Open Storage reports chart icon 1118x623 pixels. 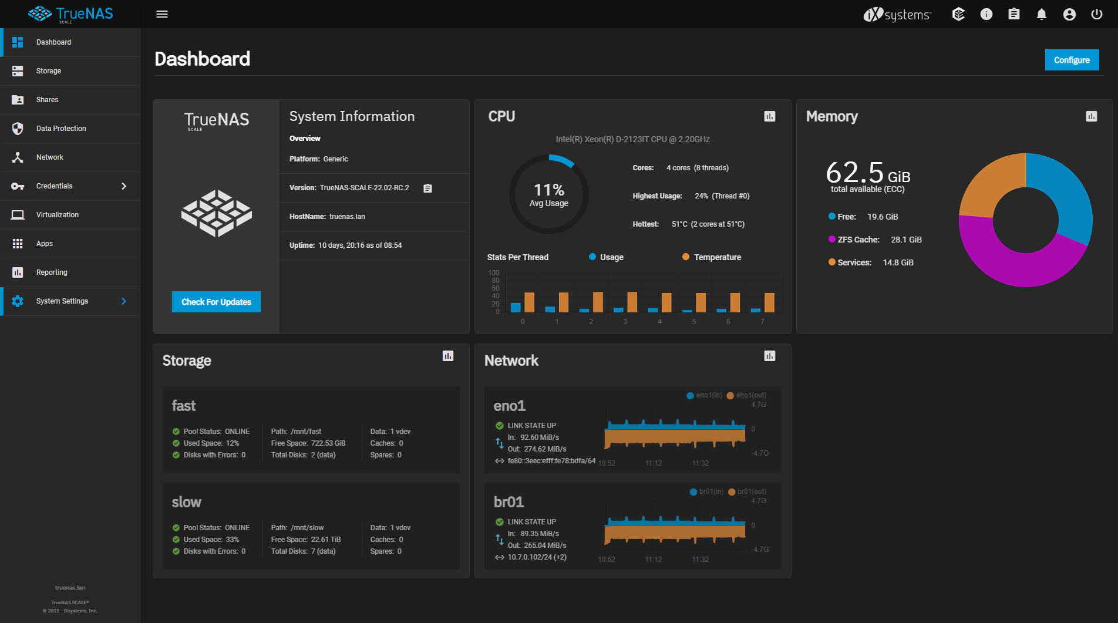[447, 356]
